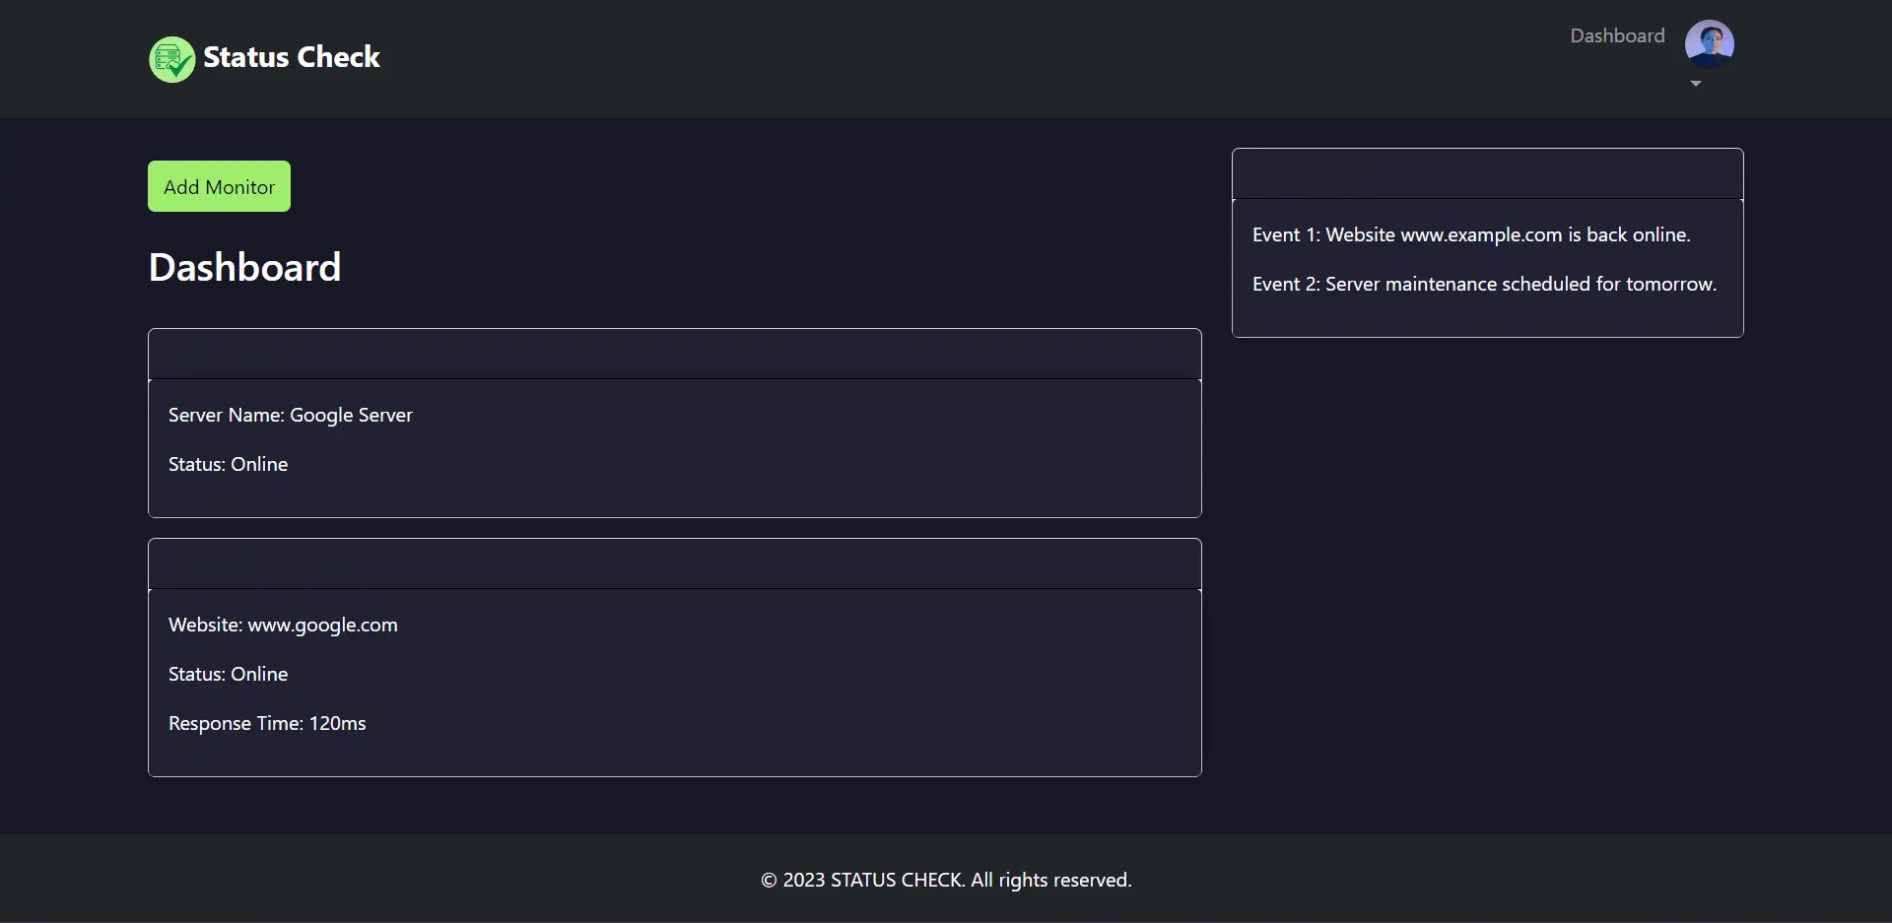The height and width of the screenshot is (923, 1892).
Task: Click the website monitor card header strip
Action: [x=674, y=562]
